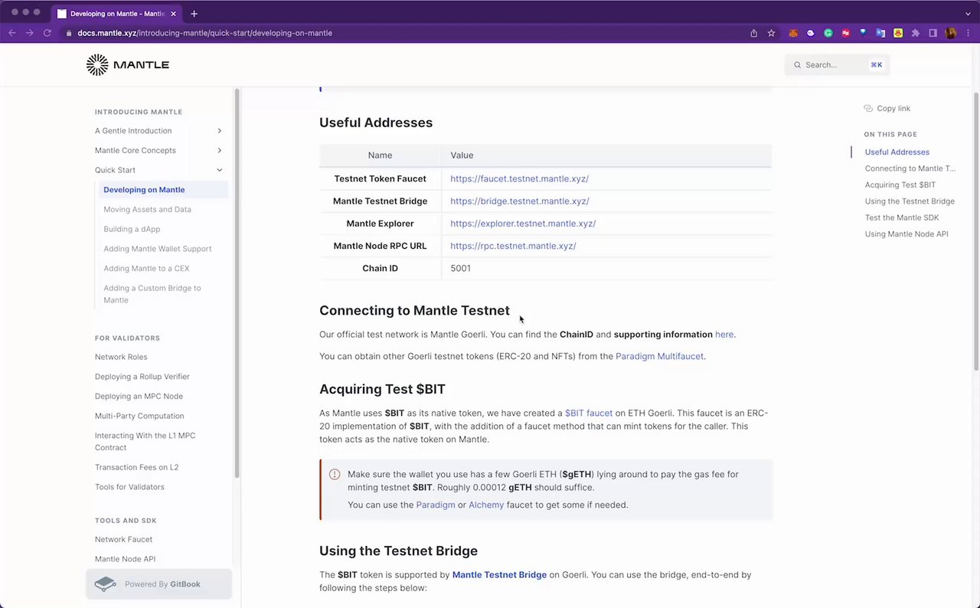Open the Paradigm Multifaucet link

[x=659, y=356]
